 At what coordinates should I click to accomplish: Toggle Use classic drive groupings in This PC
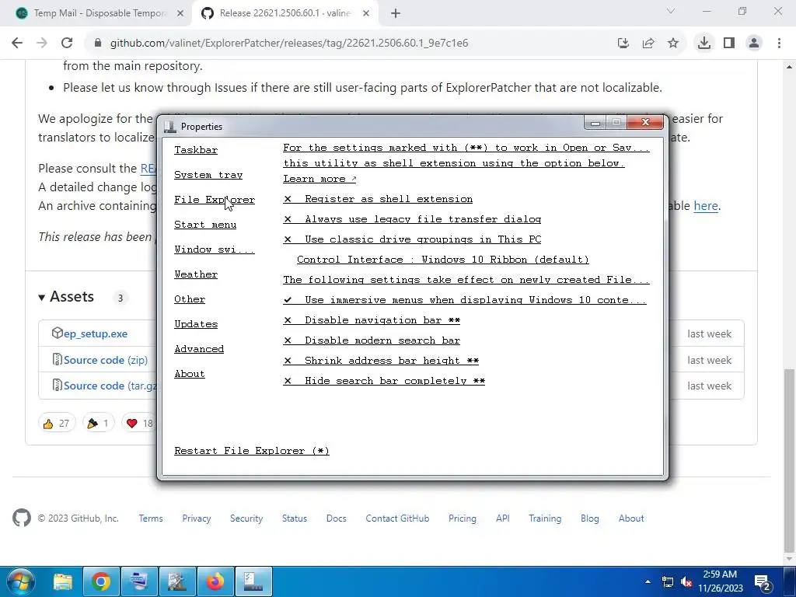click(x=412, y=239)
